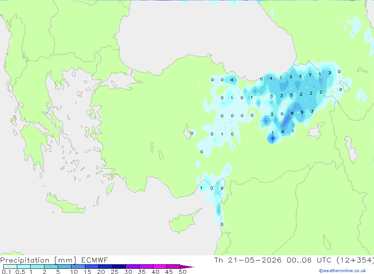Viewport: 374px width, 274px height.
Task: Click the 1–2 mm legend color box
Action: tap(37, 267)
